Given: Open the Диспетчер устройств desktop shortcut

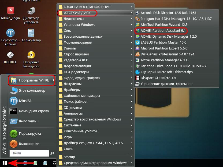Looking at the screenshot, I should [31, 15].
